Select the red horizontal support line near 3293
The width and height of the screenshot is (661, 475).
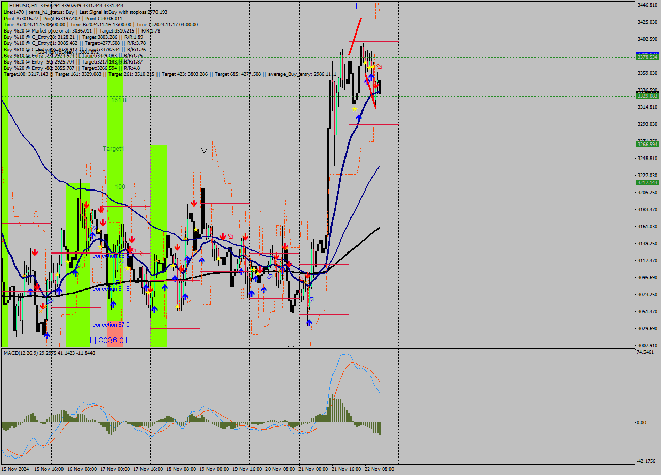[x=377, y=124]
